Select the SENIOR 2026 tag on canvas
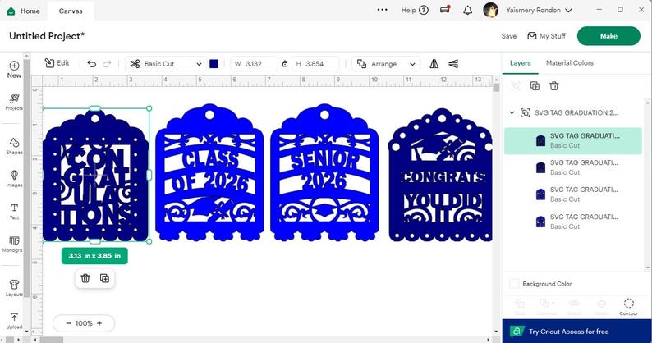The image size is (652, 343). click(x=324, y=172)
